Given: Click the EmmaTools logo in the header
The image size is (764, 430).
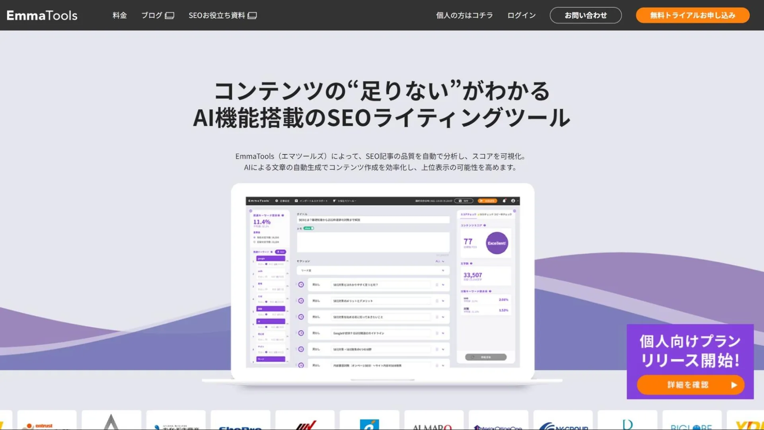Looking at the screenshot, I should (x=42, y=15).
